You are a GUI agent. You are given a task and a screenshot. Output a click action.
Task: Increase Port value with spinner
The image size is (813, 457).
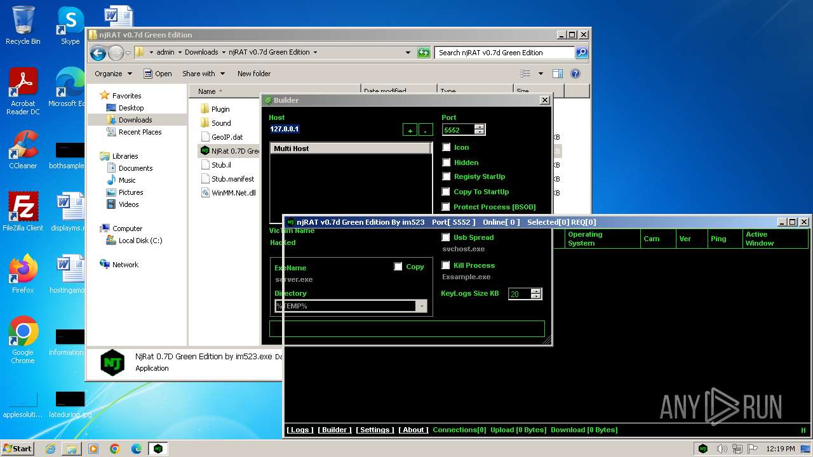[480, 126]
